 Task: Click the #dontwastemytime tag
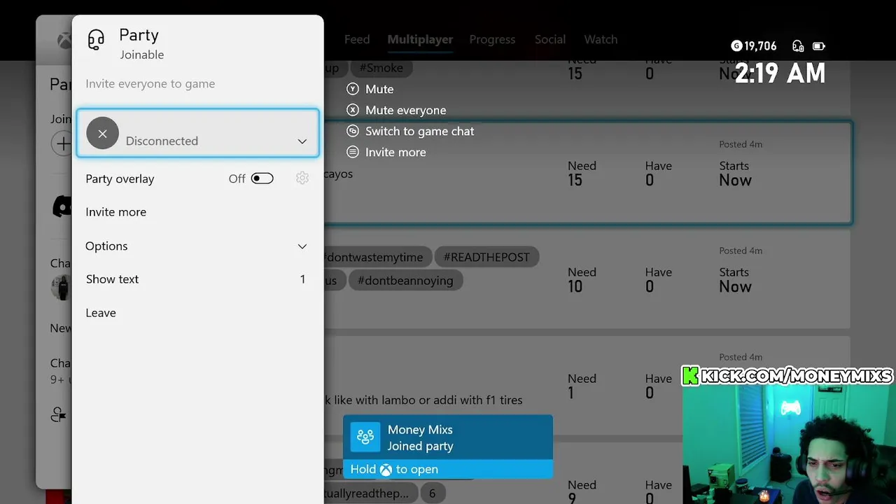(374, 257)
